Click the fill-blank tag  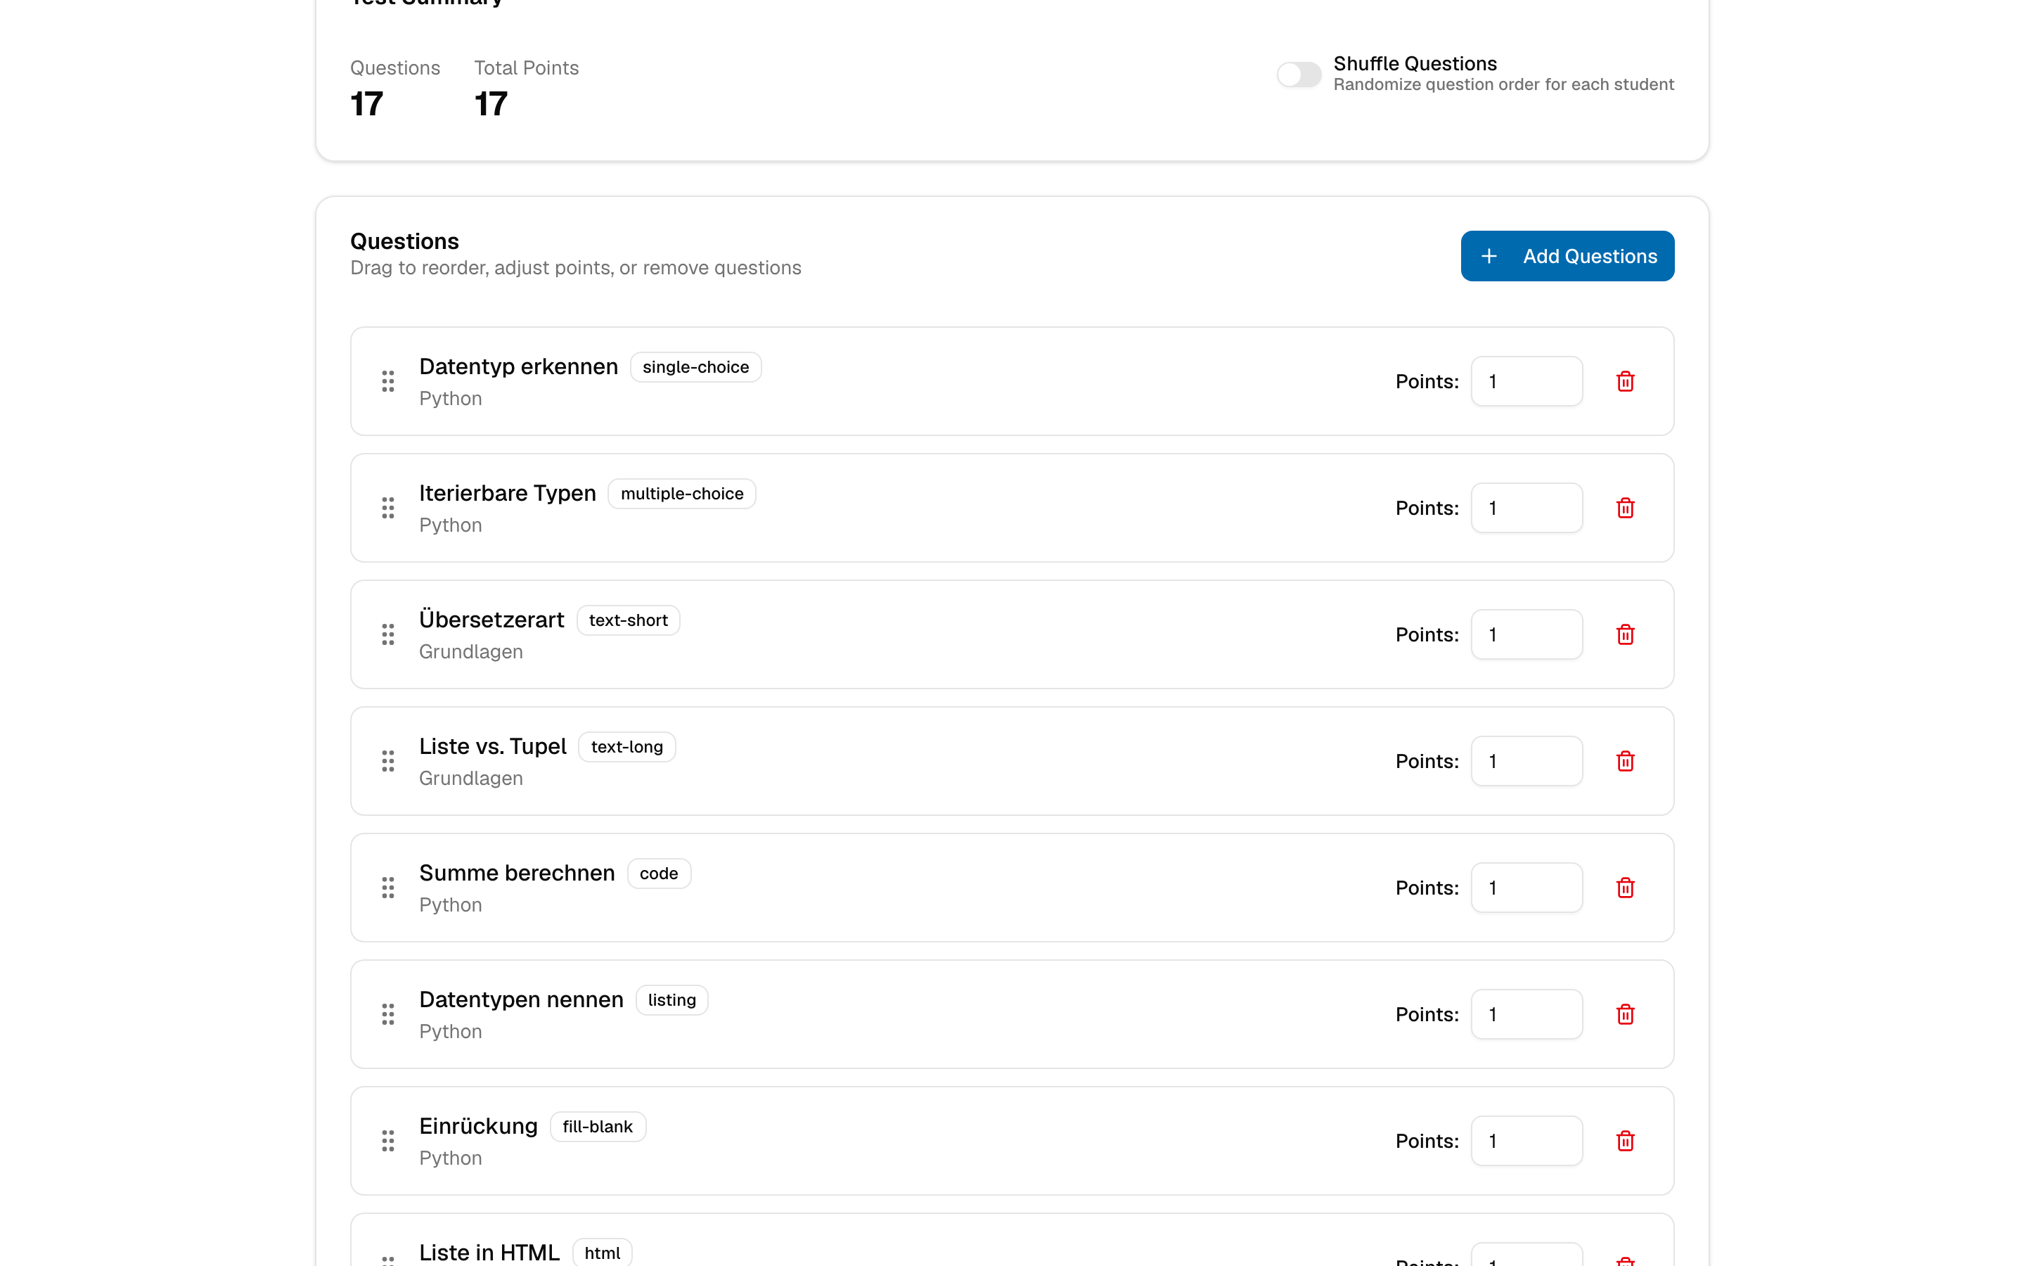(598, 1126)
